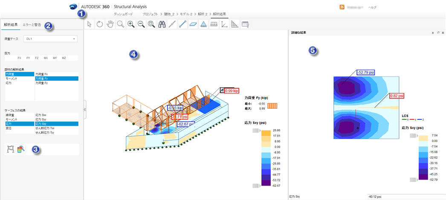Toggle the FY reaction option
Viewport: 446px width, 200px height.
point(28,58)
